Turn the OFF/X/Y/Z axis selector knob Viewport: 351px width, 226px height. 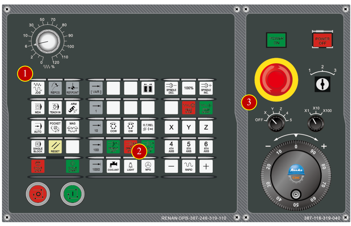(276, 123)
